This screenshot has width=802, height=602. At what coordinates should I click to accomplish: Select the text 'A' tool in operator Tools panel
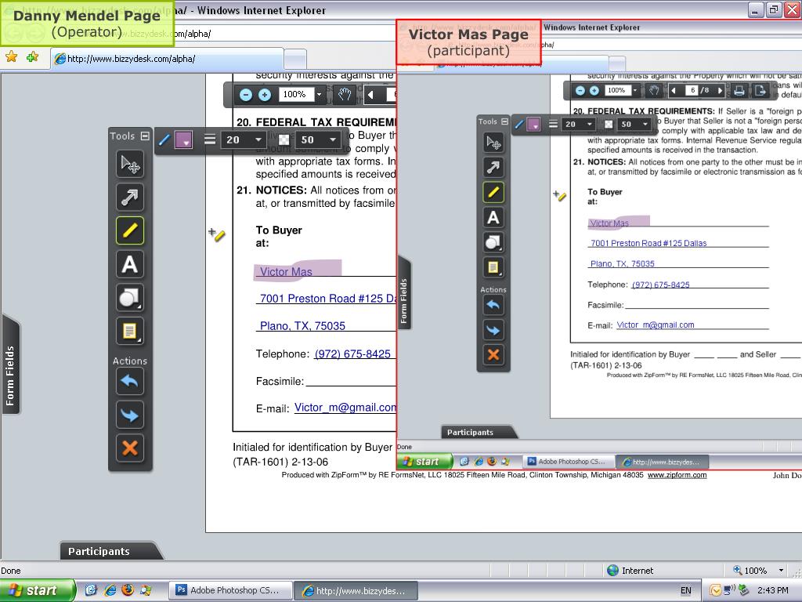[x=130, y=264]
